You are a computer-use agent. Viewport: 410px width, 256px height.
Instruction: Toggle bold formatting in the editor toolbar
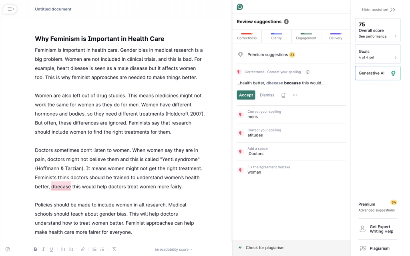[x=35, y=249]
